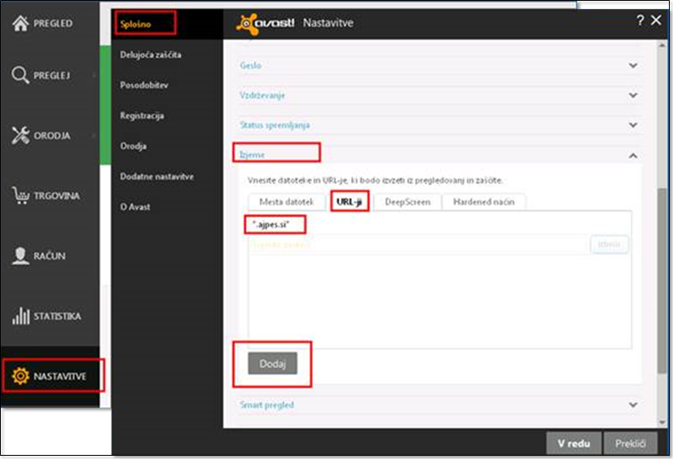The width and height of the screenshot is (673, 459).
Task: Click the Pregled label in sidebar
Action: (53, 24)
